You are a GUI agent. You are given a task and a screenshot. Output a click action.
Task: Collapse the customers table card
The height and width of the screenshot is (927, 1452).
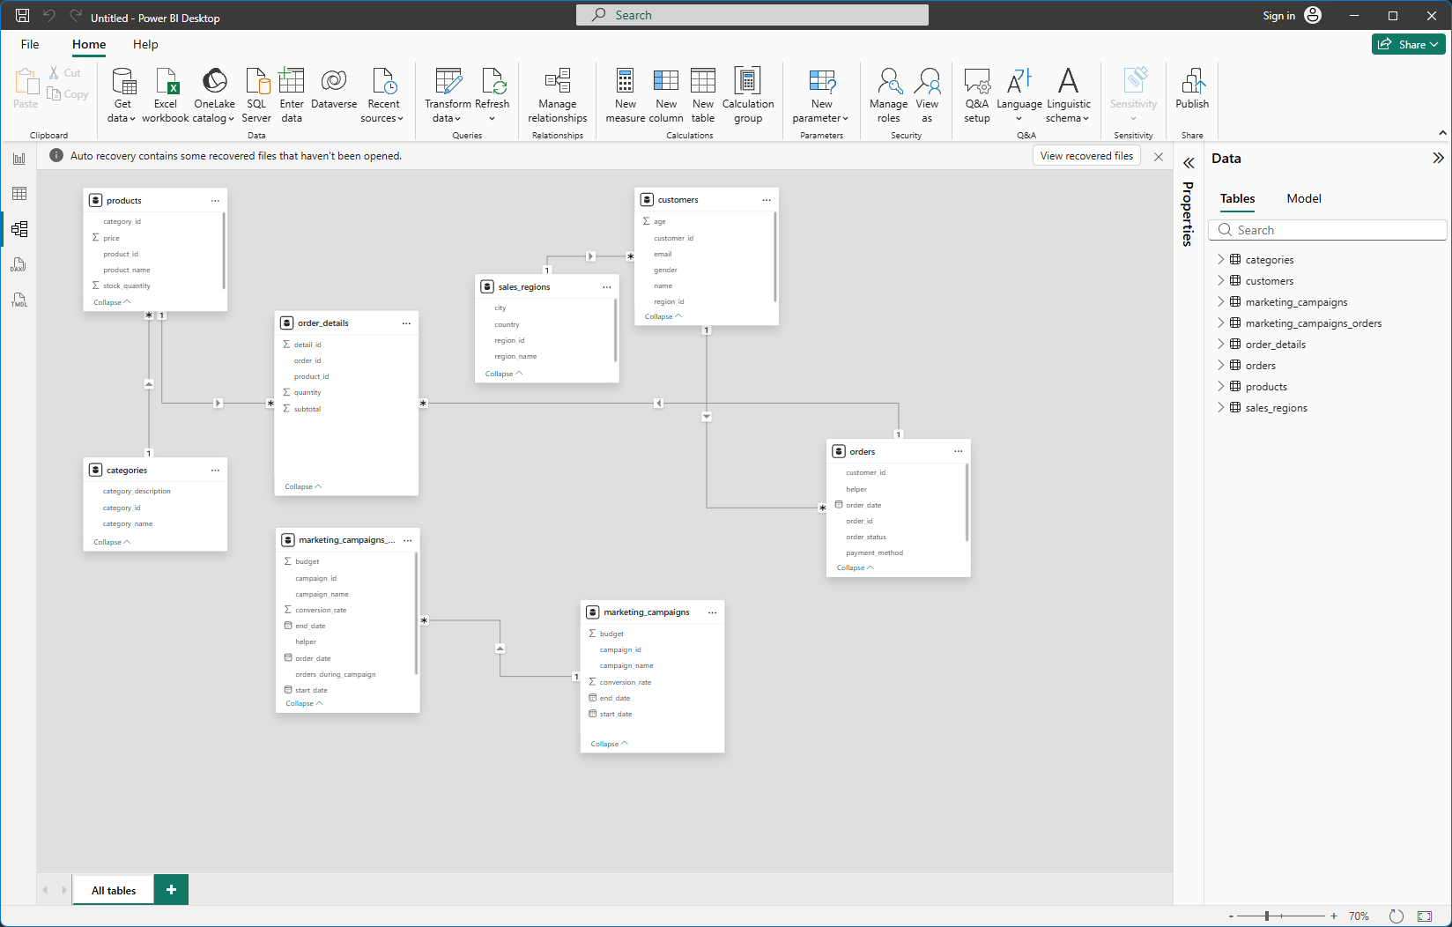pos(663,316)
